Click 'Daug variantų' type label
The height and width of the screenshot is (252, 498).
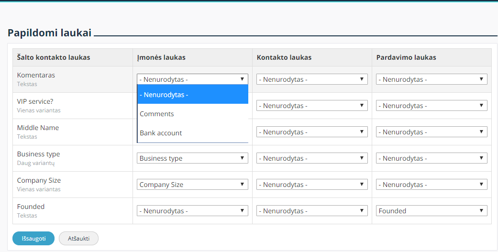coord(36,163)
